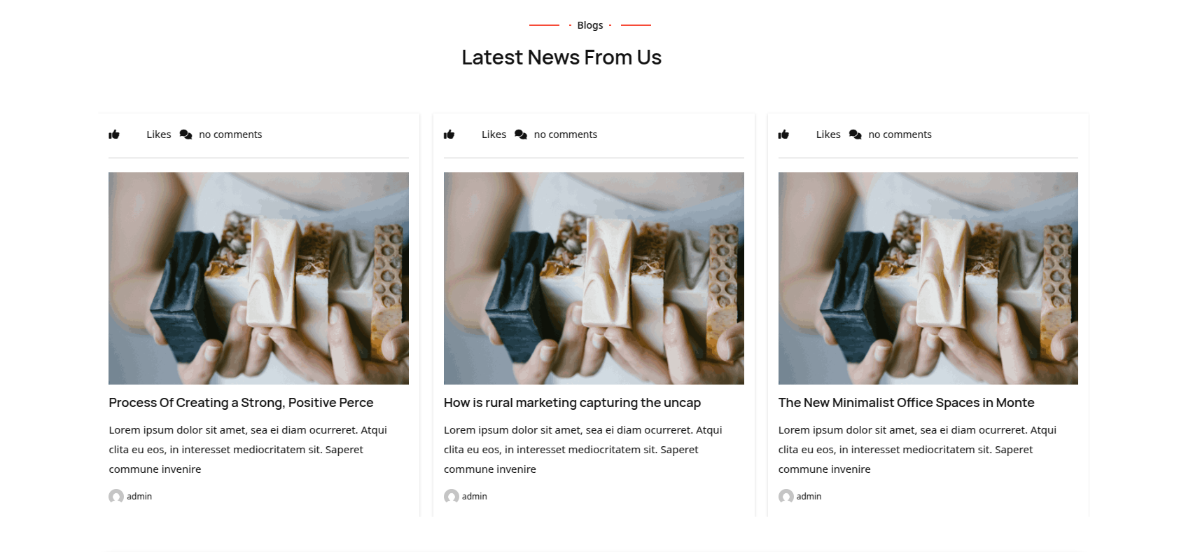Click soap image thumbnail on middle card

click(x=594, y=278)
